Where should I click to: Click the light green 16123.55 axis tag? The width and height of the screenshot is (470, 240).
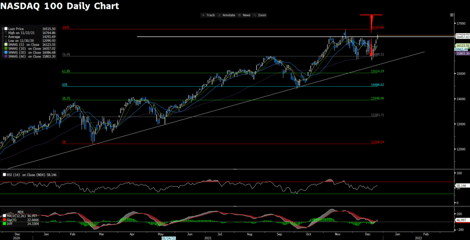pos(462,45)
